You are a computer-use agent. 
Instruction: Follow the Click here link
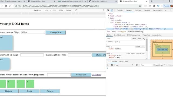(x=96, y=75)
